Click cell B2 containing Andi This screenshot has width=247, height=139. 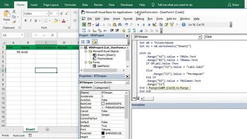click(x=28, y=52)
